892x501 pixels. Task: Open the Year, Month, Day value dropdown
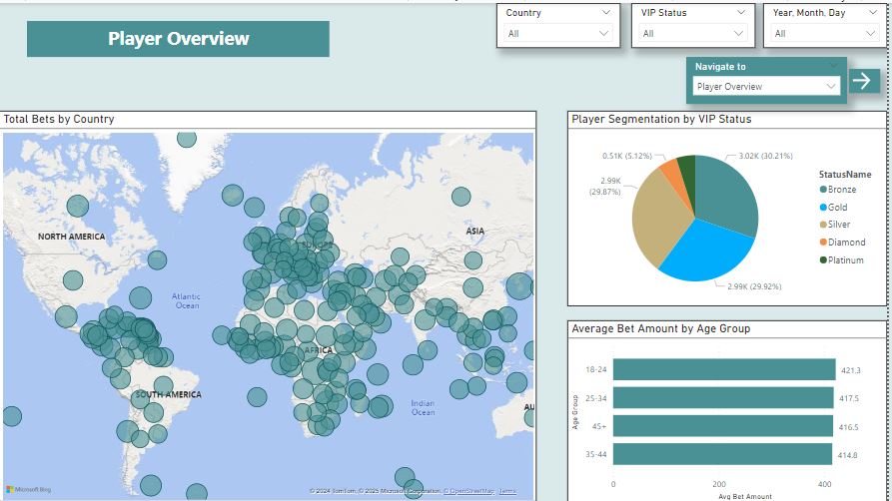coord(825,34)
